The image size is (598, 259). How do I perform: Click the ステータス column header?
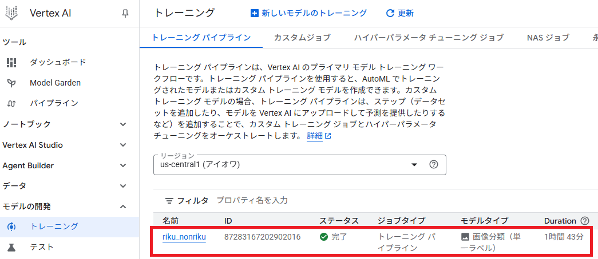(x=339, y=221)
